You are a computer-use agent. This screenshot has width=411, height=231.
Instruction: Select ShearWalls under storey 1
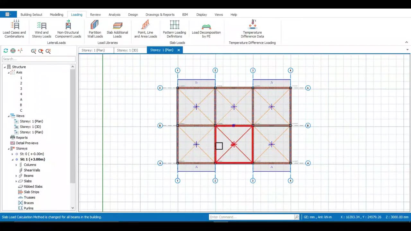(32, 170)
